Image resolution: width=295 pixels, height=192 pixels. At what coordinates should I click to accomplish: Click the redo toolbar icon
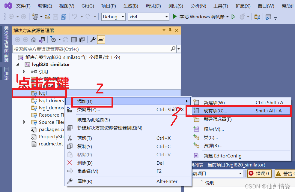pos(88,17)
